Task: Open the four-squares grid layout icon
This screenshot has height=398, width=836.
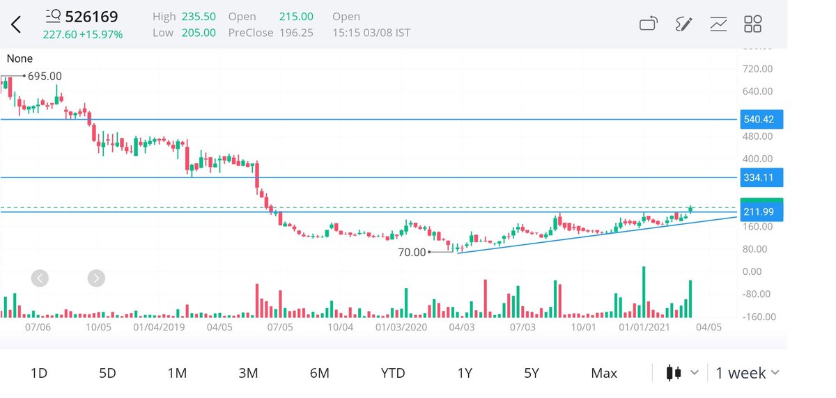Action: [x=753, y=24]
